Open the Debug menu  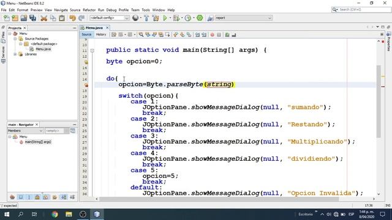coord(111,10)
